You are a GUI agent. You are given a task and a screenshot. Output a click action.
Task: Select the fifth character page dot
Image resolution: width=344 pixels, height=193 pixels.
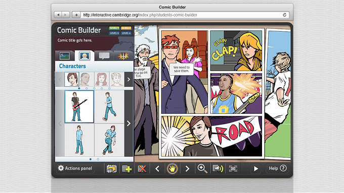pos(109,88)
